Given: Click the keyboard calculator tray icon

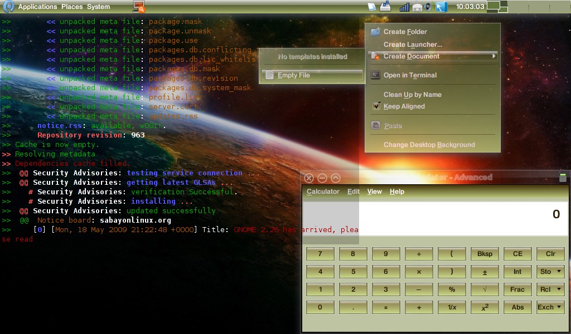Looking at the screenshot, I should (x=385, y=7).
